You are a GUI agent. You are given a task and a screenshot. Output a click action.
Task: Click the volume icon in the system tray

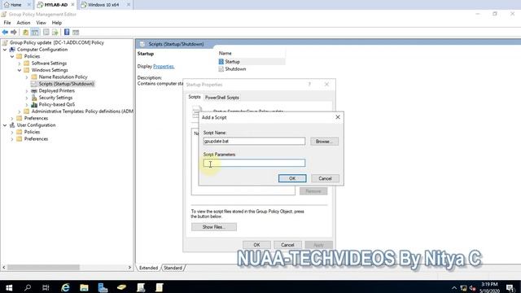pos(472,288)
